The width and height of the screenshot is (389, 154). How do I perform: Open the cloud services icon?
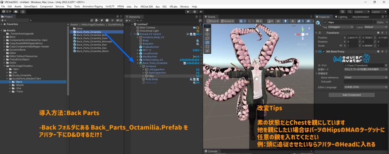[x=16, y=12]
